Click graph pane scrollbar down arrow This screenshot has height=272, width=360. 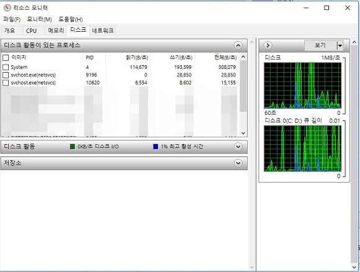point(354,267)
